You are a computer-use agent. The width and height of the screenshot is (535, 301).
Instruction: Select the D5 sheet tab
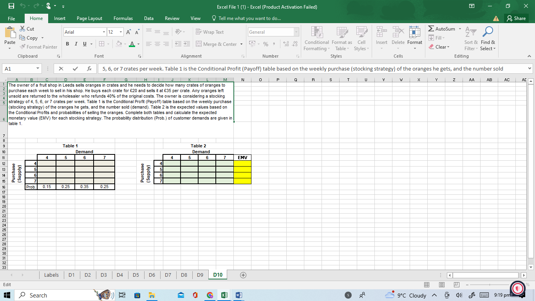(x=136, y=275)
